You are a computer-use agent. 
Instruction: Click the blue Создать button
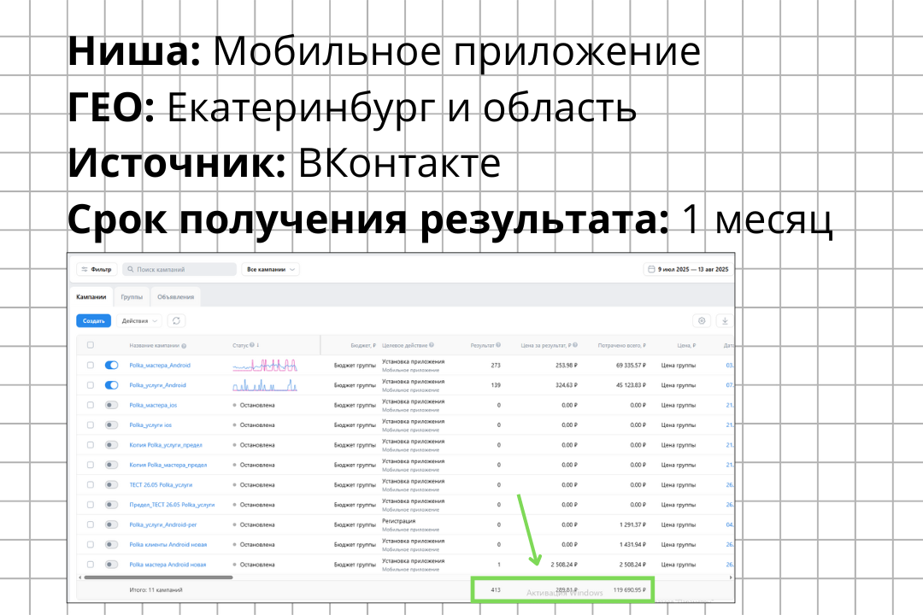[x=94, y=321]
